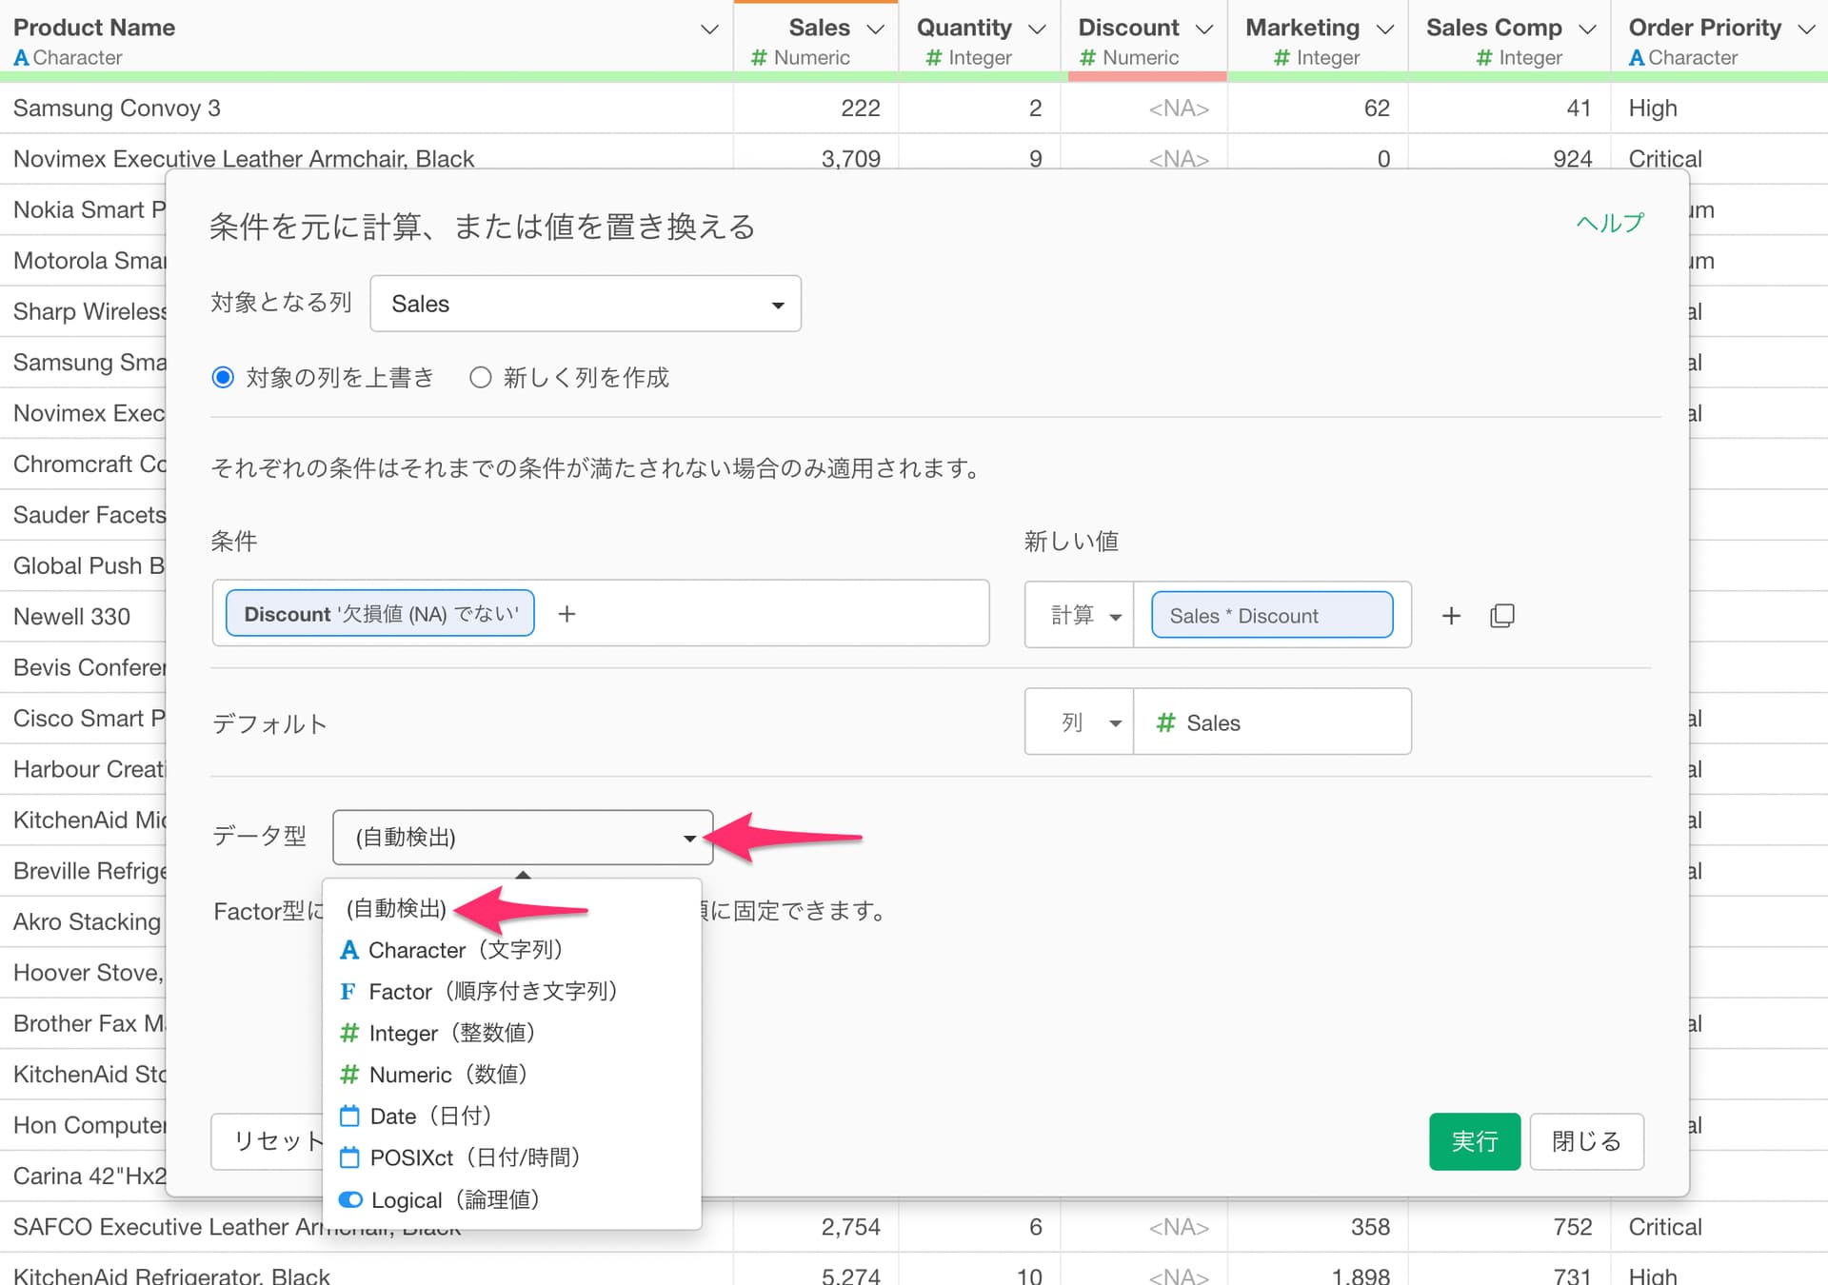The height and width of the screenshot is (1285, 1828).
Task: Click the Discount 欠損値 (NA) でない condition tag
Action: pyautogui.click(x=380, y=614)
